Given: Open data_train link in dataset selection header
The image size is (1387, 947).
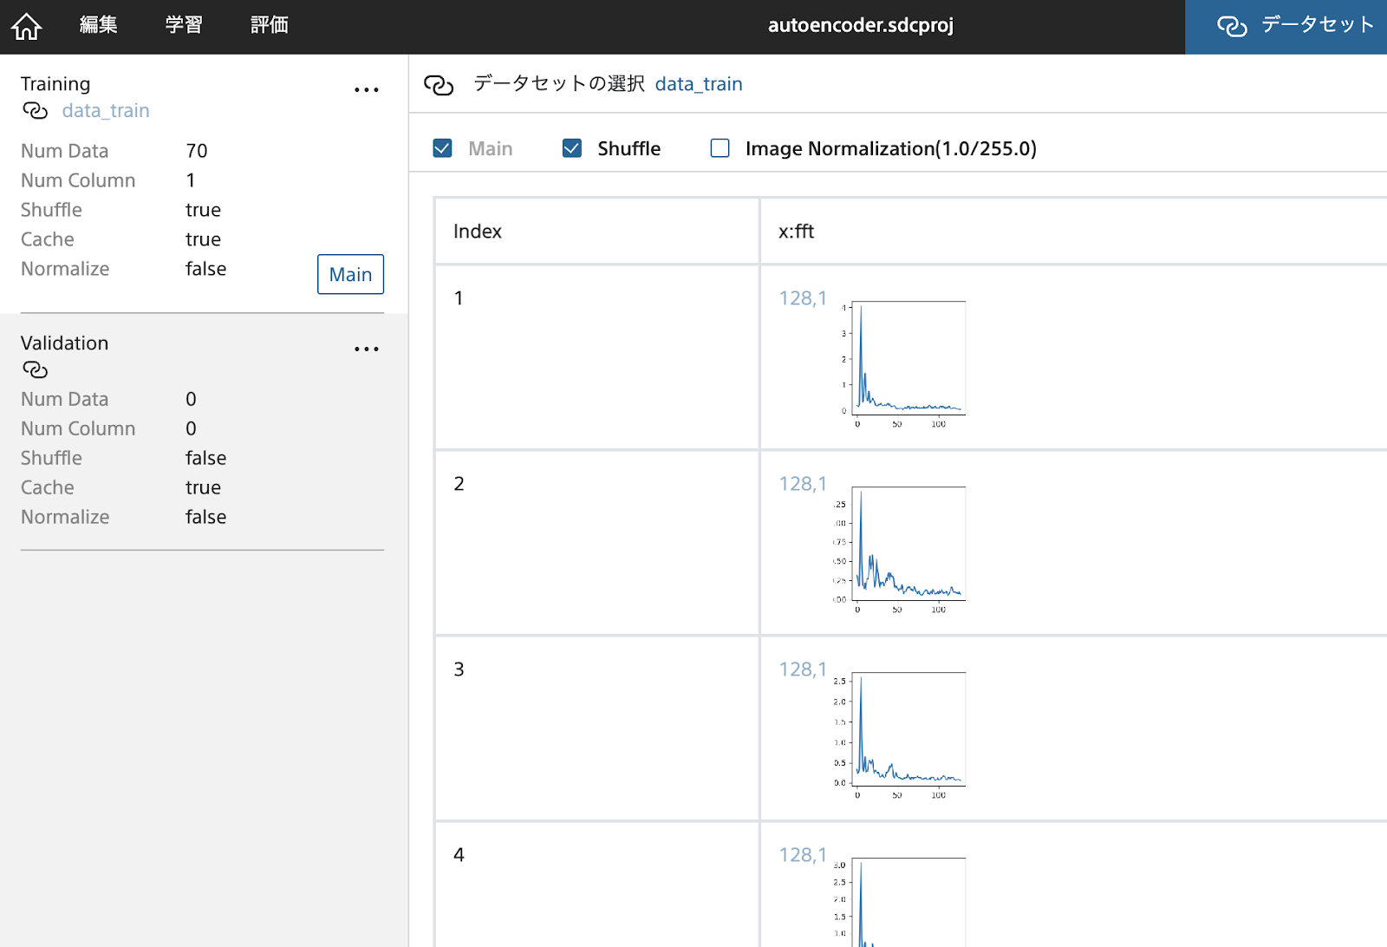Looking at the screenshot, I should (x=698, y=84).
